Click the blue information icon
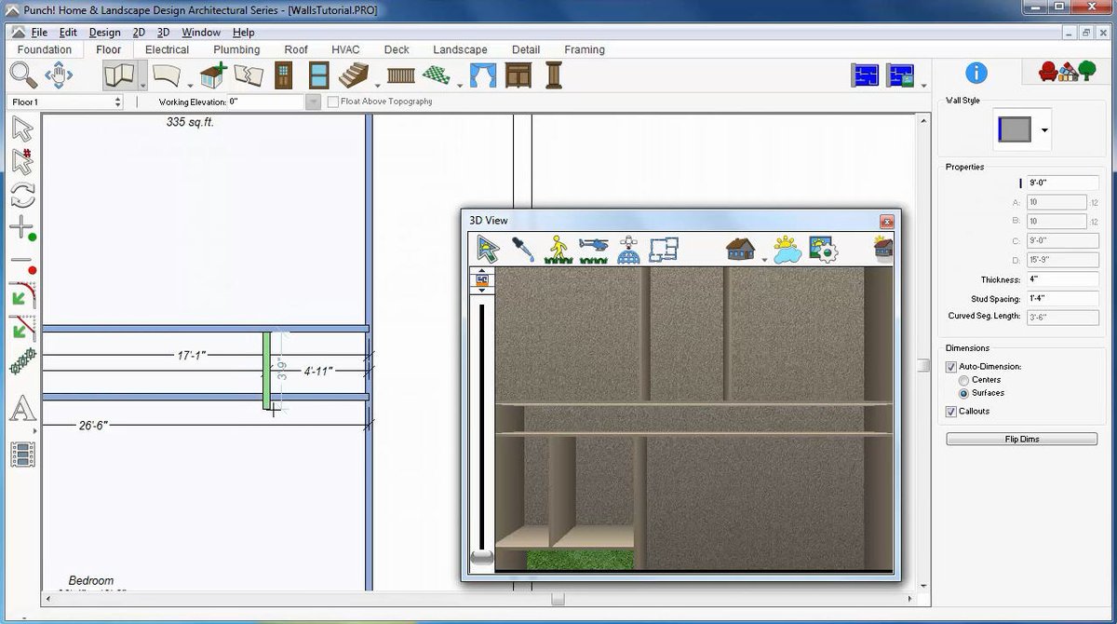Image resolution: width=1117 pixels, height=624 pixels. 976,73
